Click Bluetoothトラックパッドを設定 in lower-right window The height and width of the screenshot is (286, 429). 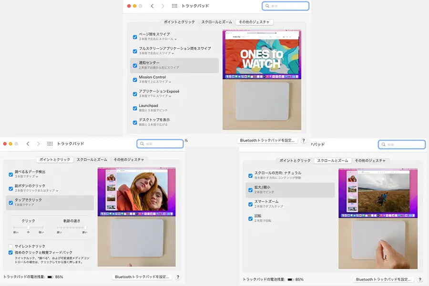pos(383,279)
